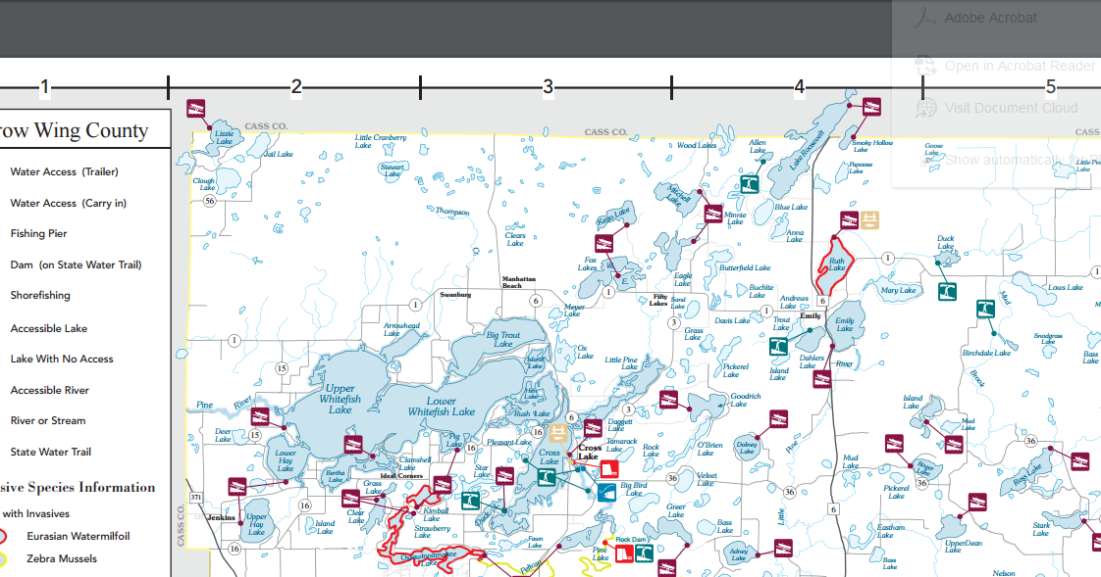Click trailer access icon above Lizzie Lake
Image resolution: width=1101 pixels, height=577 pixels.
(196, 109)
